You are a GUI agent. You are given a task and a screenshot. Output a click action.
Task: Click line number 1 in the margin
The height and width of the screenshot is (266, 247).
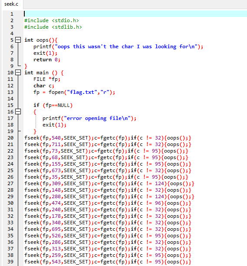12,14
